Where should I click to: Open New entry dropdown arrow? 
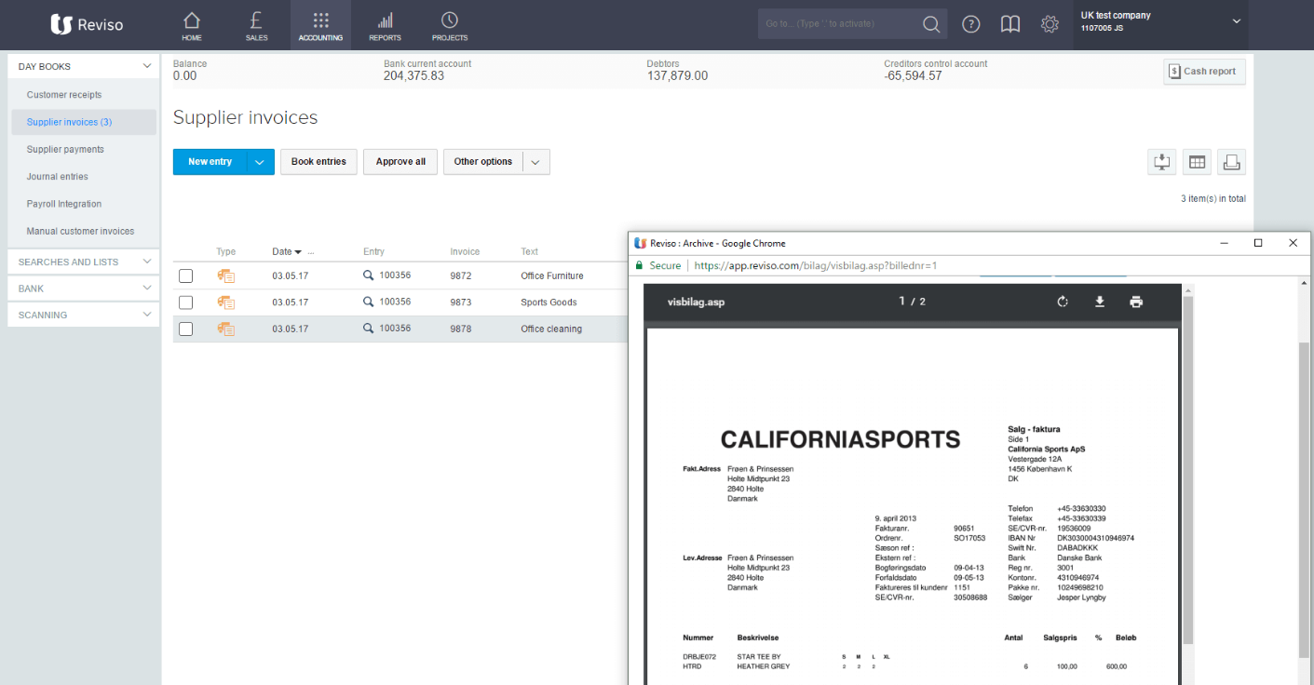pyautogui.click(x=260, y=162)
